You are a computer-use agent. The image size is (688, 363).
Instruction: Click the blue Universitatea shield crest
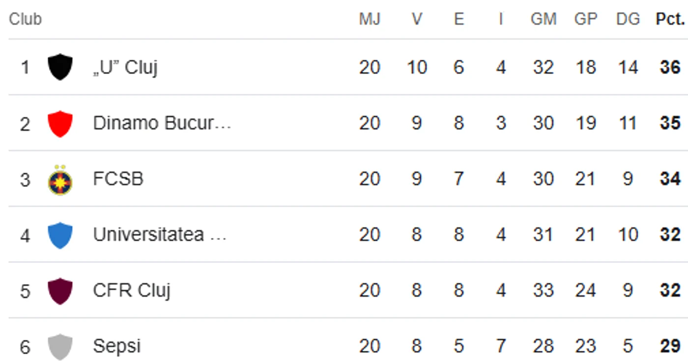[x=60, y=235]
